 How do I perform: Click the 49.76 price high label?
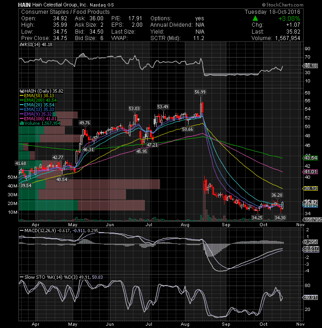[85, 123]
